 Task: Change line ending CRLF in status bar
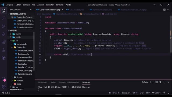(142, 93)
